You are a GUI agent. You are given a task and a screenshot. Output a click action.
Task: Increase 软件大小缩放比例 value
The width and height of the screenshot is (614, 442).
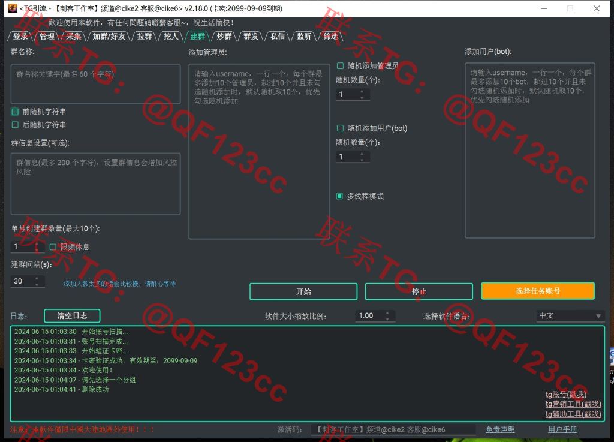point(387,313)
